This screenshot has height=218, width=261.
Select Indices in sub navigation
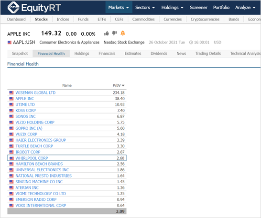click(x=63, y=19)
